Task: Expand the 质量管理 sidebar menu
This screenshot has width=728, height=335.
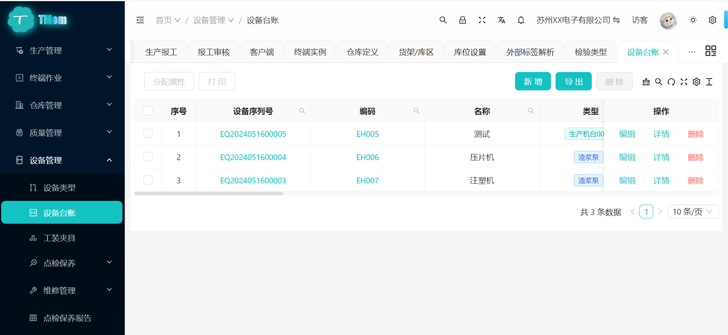Action: [62, 133]
